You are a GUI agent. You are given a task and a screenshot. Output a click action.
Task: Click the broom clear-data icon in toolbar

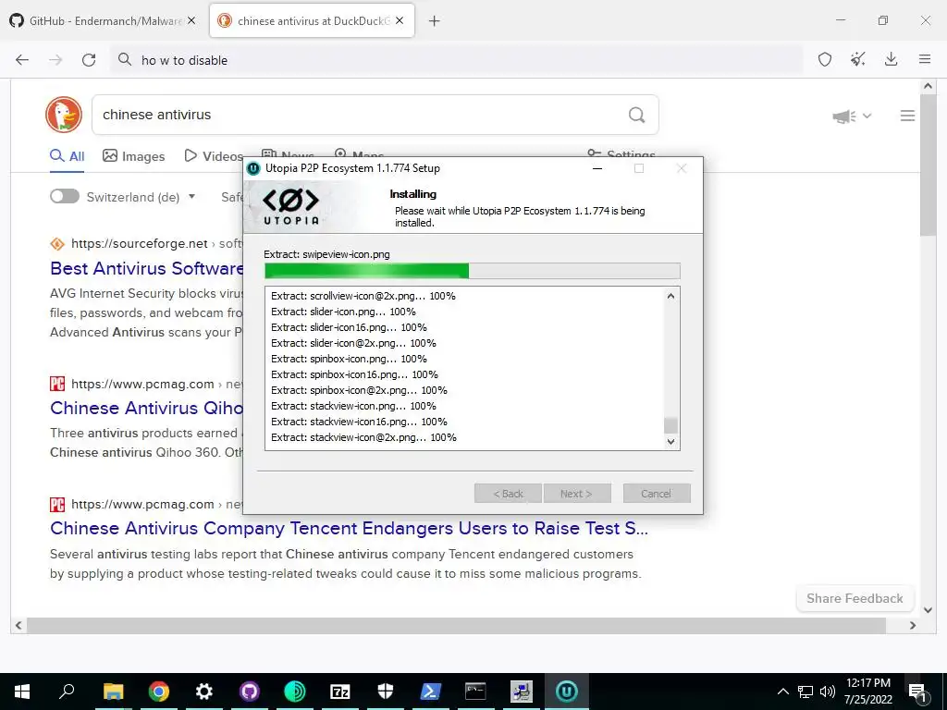(x=857, y=59)
